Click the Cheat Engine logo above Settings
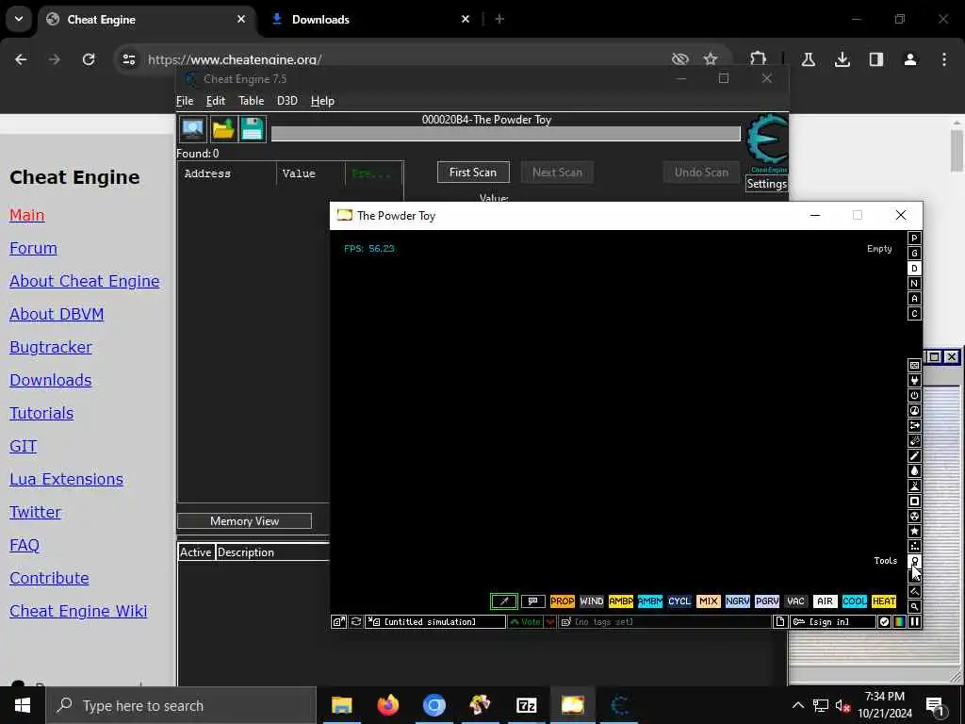965x724 pixels. pyautogui.click(x=767, y=143)
